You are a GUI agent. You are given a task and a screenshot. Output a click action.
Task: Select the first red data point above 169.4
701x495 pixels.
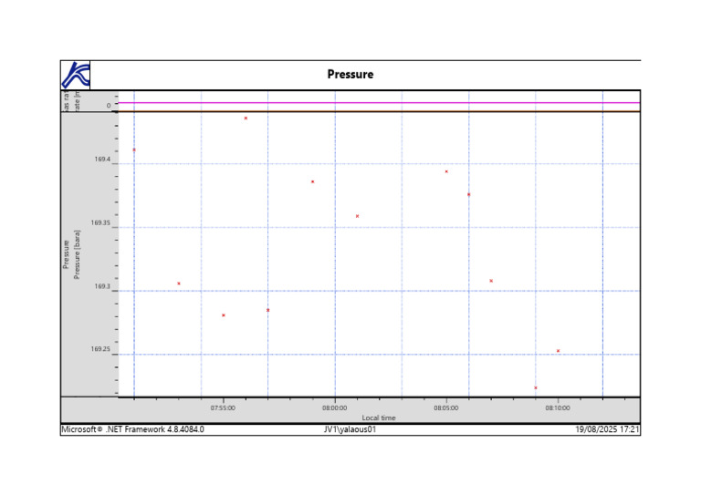tap(134, 150)
